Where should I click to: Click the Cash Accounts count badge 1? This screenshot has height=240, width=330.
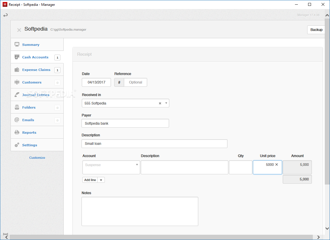[x=57, y=58]
